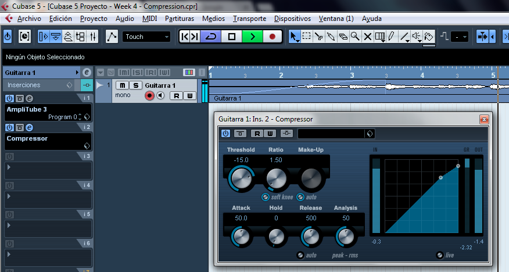Viewport: 509px width, 272px height.
Task: Open the Touch automation mode dropdown
Action: 146,37
